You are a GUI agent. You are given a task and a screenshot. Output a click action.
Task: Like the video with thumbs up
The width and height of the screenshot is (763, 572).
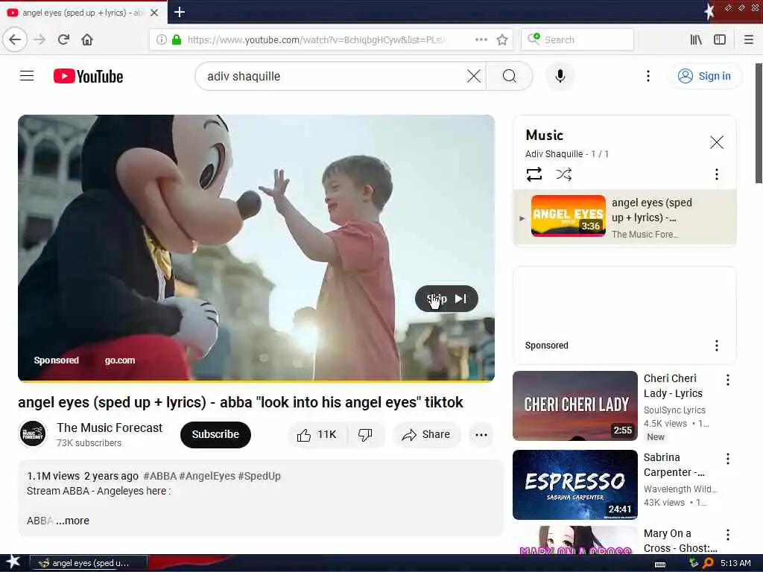click(317, 434)
